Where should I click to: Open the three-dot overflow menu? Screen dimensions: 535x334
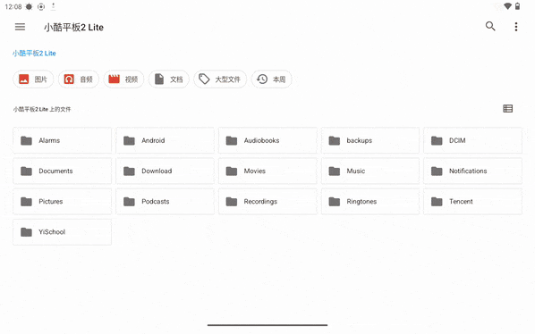click(516, 27)
